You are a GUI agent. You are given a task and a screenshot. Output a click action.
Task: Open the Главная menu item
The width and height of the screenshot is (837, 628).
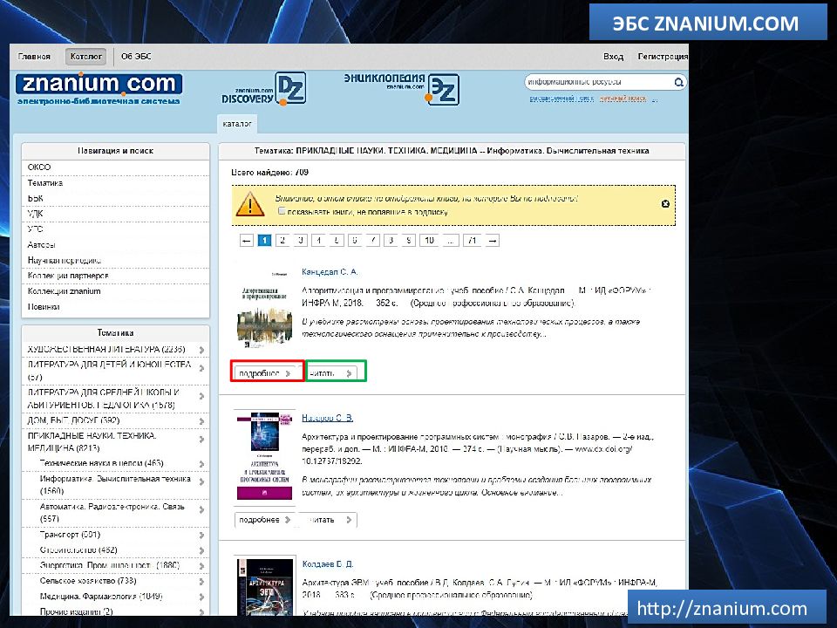pyautogui.click(x=34, y=57)
